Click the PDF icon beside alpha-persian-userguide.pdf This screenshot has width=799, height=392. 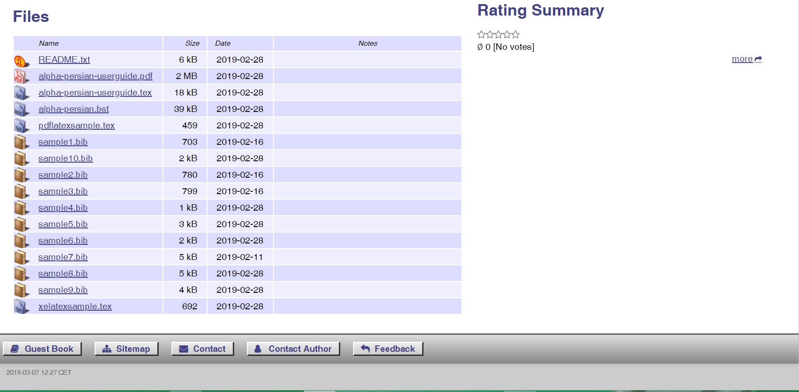click(21, 76)
